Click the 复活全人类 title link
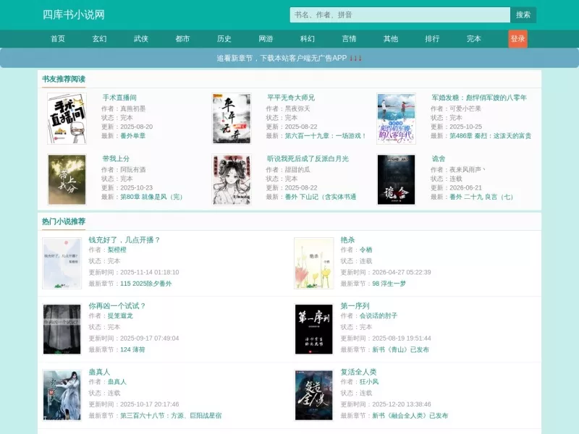579x434 pixels. tap(358, 372)
